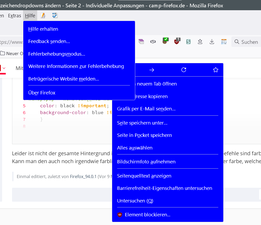Screen dimensions: 261x225
Task: Choose 'Fehlerbehebungsmodus…' in Hilfe menu
Action: tap(57, 54)
